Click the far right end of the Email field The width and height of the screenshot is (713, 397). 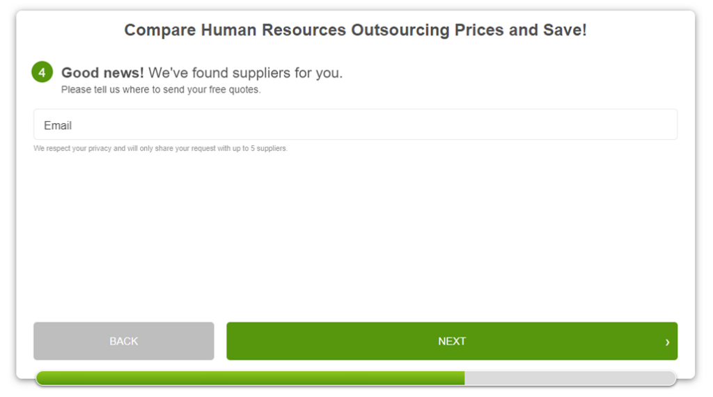(668, 124)
